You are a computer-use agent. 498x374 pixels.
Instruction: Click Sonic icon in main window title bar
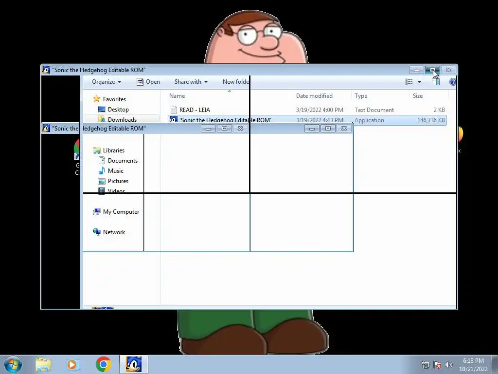click(46, 70)
